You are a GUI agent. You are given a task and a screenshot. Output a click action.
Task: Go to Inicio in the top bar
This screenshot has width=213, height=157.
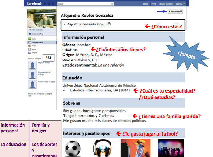[x=145, y=4]
